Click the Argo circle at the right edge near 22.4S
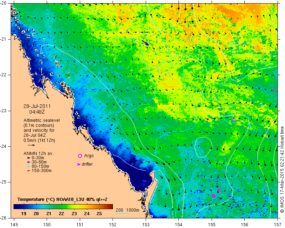The width and height of the screenshot is (285, 228). [x=275, y=90]
